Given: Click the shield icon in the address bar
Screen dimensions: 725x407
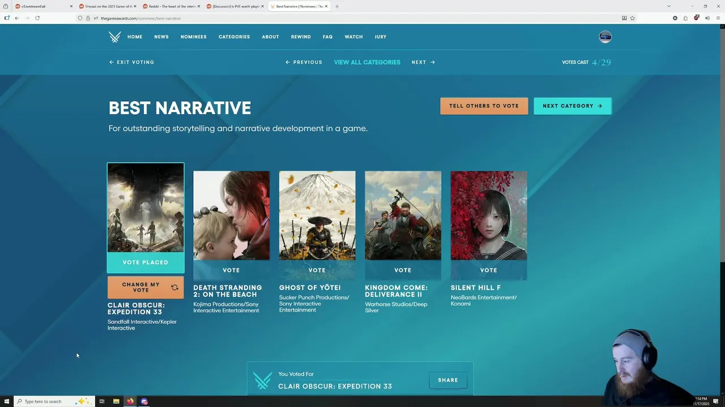Looking at the screenshot, I should [x=80, y=18].
